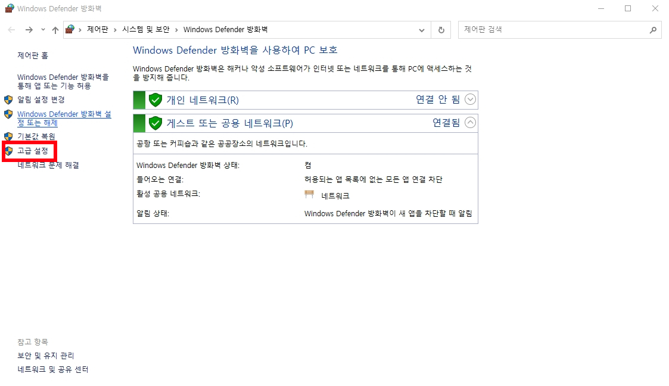669x386 pixels.
Task: Refresh the control panel page
Action: tap(441, 30)
